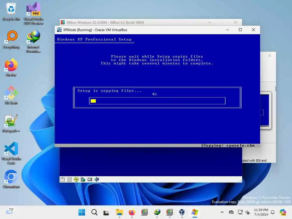Open Internet Download Manager on the taskbar
Image resolution: width=292 pixels, height=219 pixels.
tap(157, 212)
